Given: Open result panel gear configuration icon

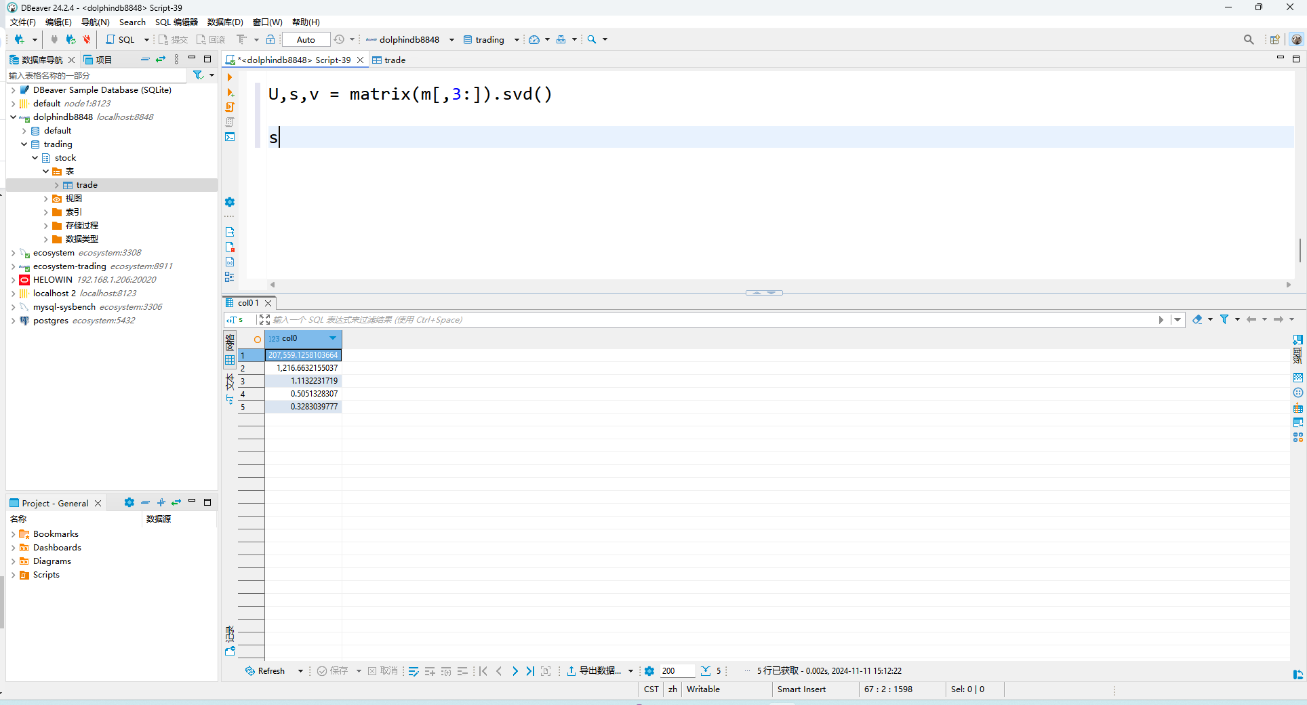Looking at the screenshot, I should (649, 671).
